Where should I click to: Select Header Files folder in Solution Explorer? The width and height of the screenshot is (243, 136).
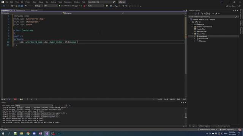[x=201, y=29]
